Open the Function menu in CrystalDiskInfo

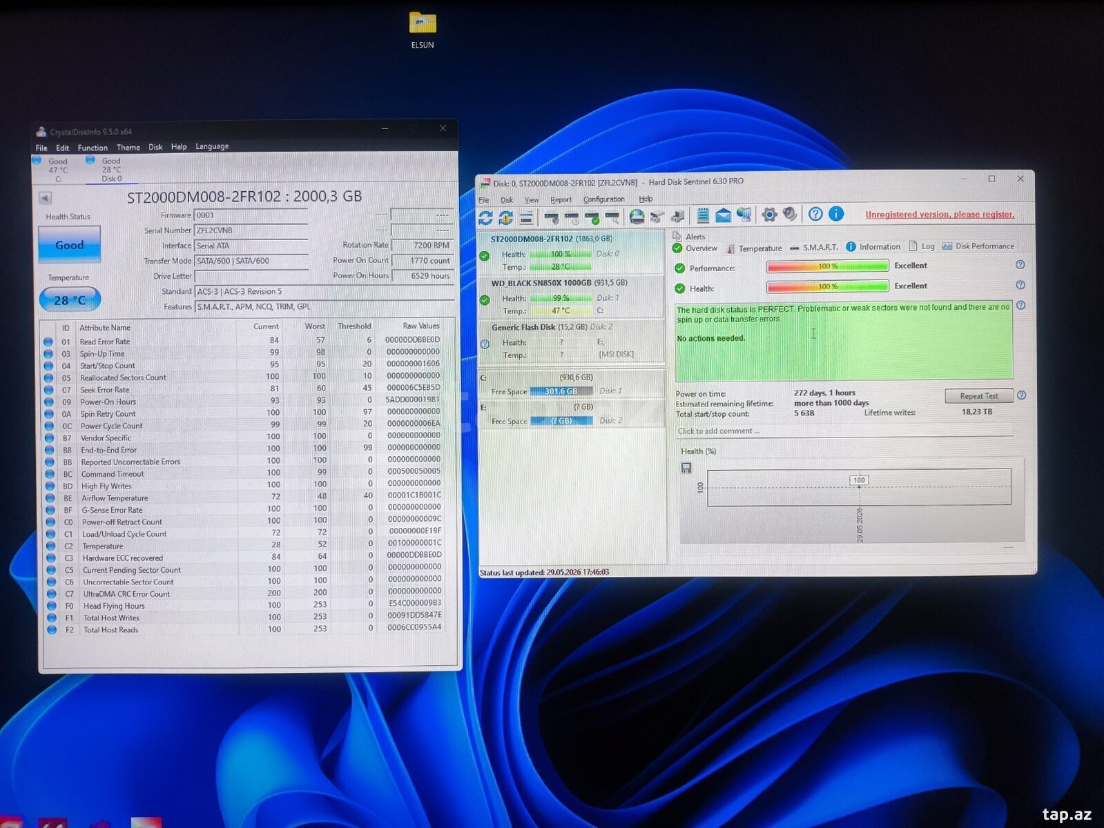coord(93,148)
